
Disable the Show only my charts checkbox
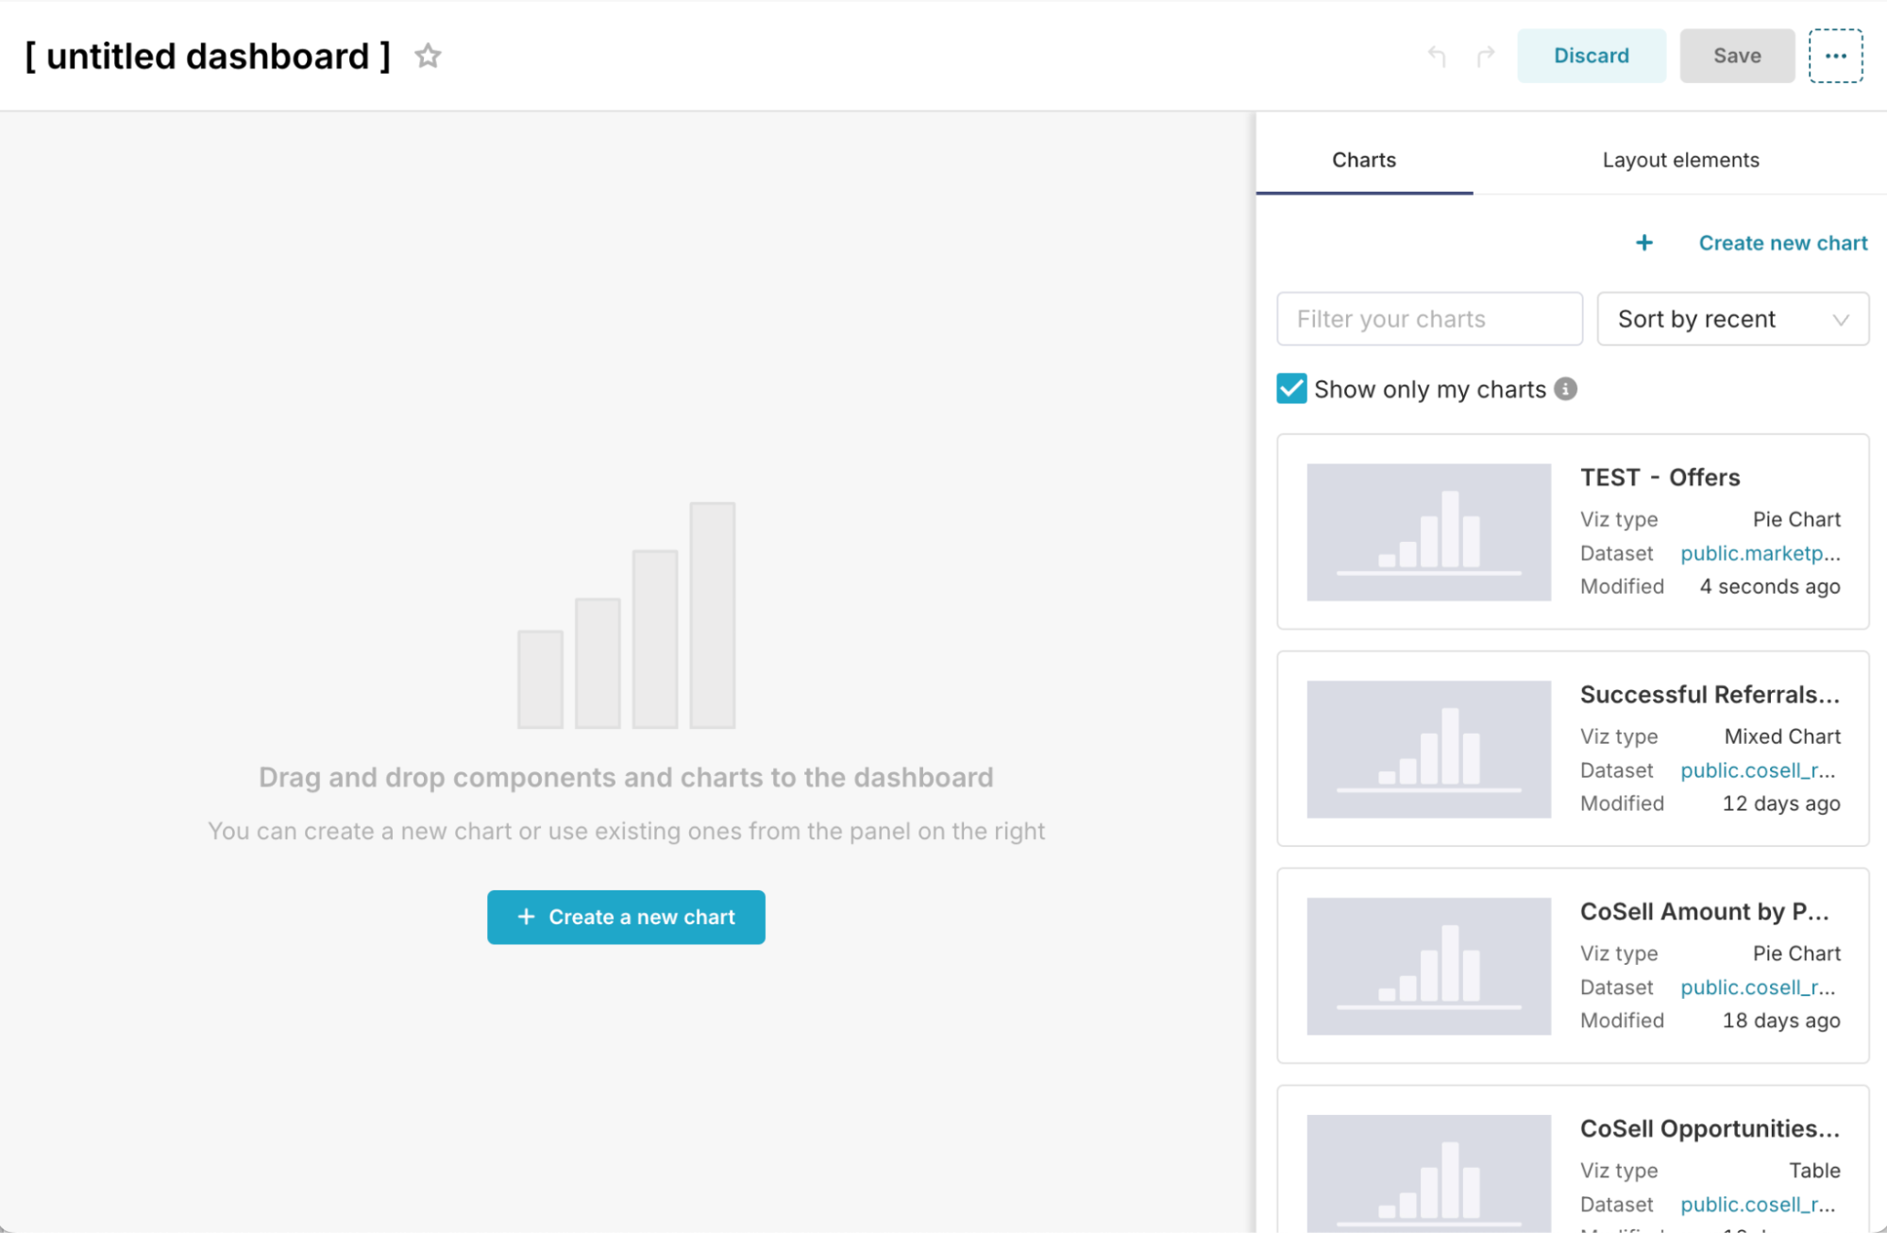click(x=1289, y=389)
